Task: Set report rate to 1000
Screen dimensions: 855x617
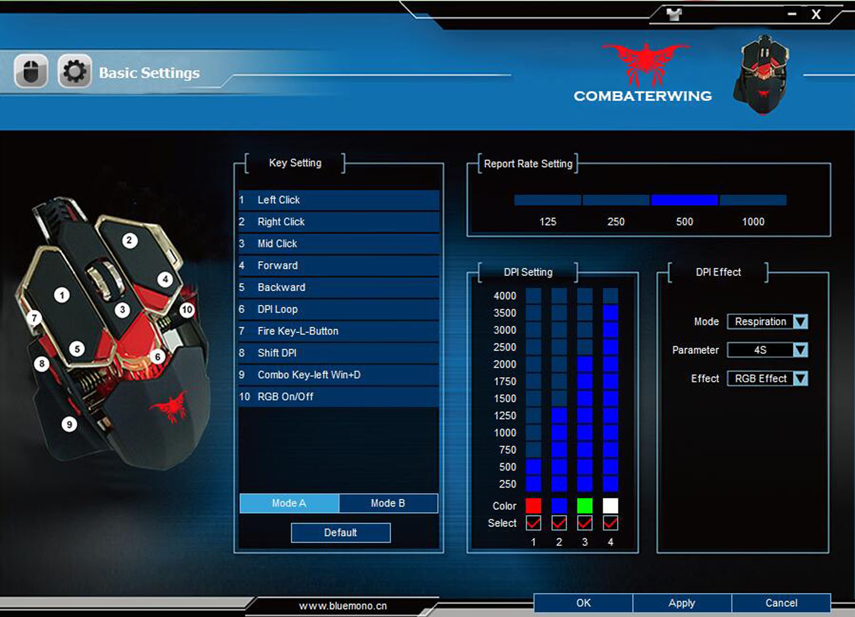Action: [753, 200]
